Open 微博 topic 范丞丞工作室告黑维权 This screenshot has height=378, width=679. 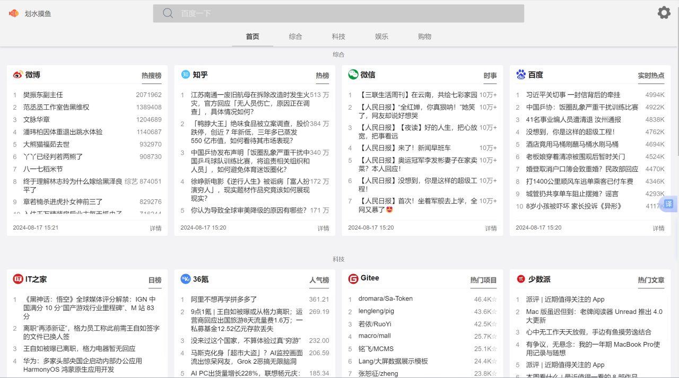click(x=56, y=107)
